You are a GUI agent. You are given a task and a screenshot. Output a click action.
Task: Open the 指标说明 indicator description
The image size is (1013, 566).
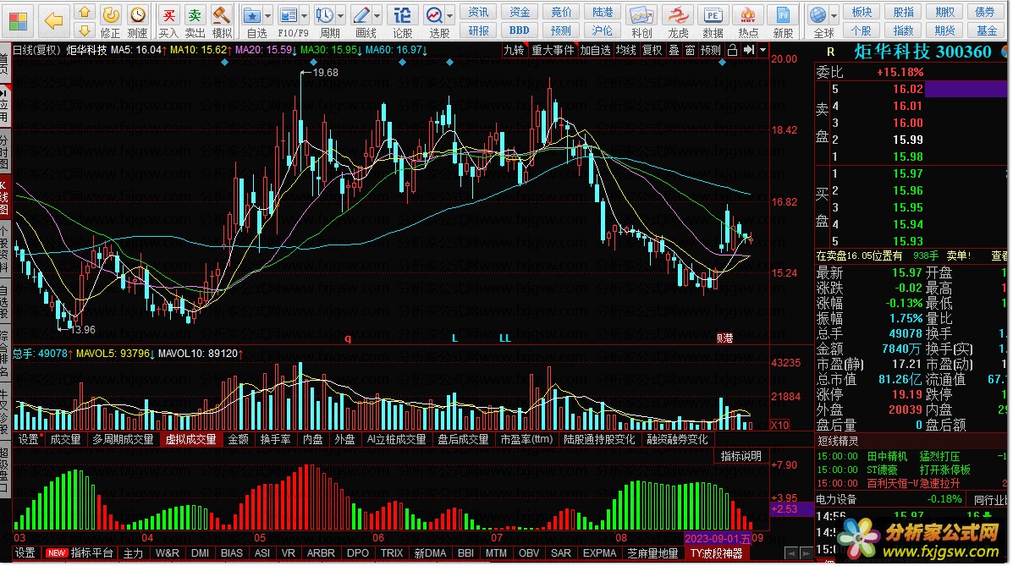[x=741, y=456]
